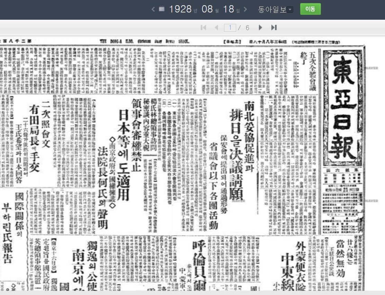Viewport: 385px width, 295px height.
Task: Select the month 08 text
Action: (x=207, y=9)
